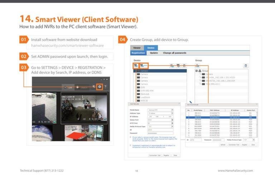Select the highlighted row 3 in Add Automatically table
This screenshot has height=178, width=275.
click(221, 117)
